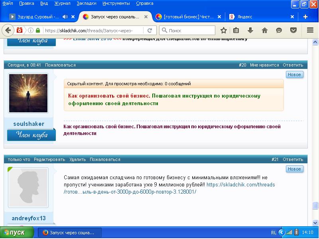The width and height of the screenshot is (319, 239).
Task: Open the Журнал menu
Action: tap(62, 4)
